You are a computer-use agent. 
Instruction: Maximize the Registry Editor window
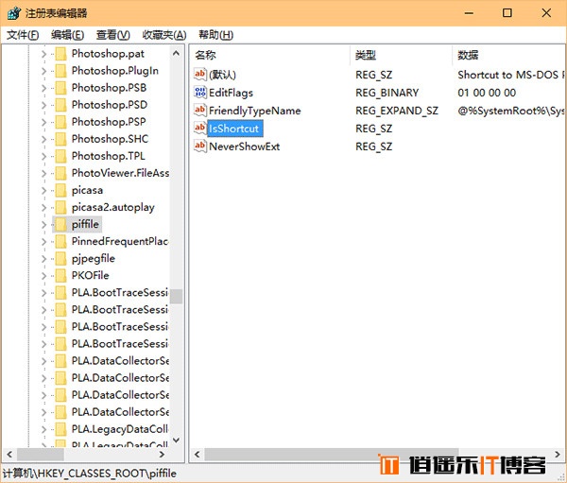pyautogui.click(x=507, y=13)
